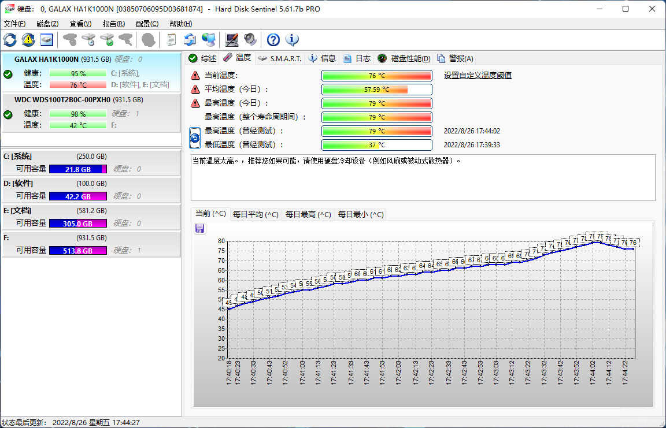Click the red warning icon beside 当前温度
This screenshot has width=666, height=428.
pyautogui.click(x=195, y=76)
